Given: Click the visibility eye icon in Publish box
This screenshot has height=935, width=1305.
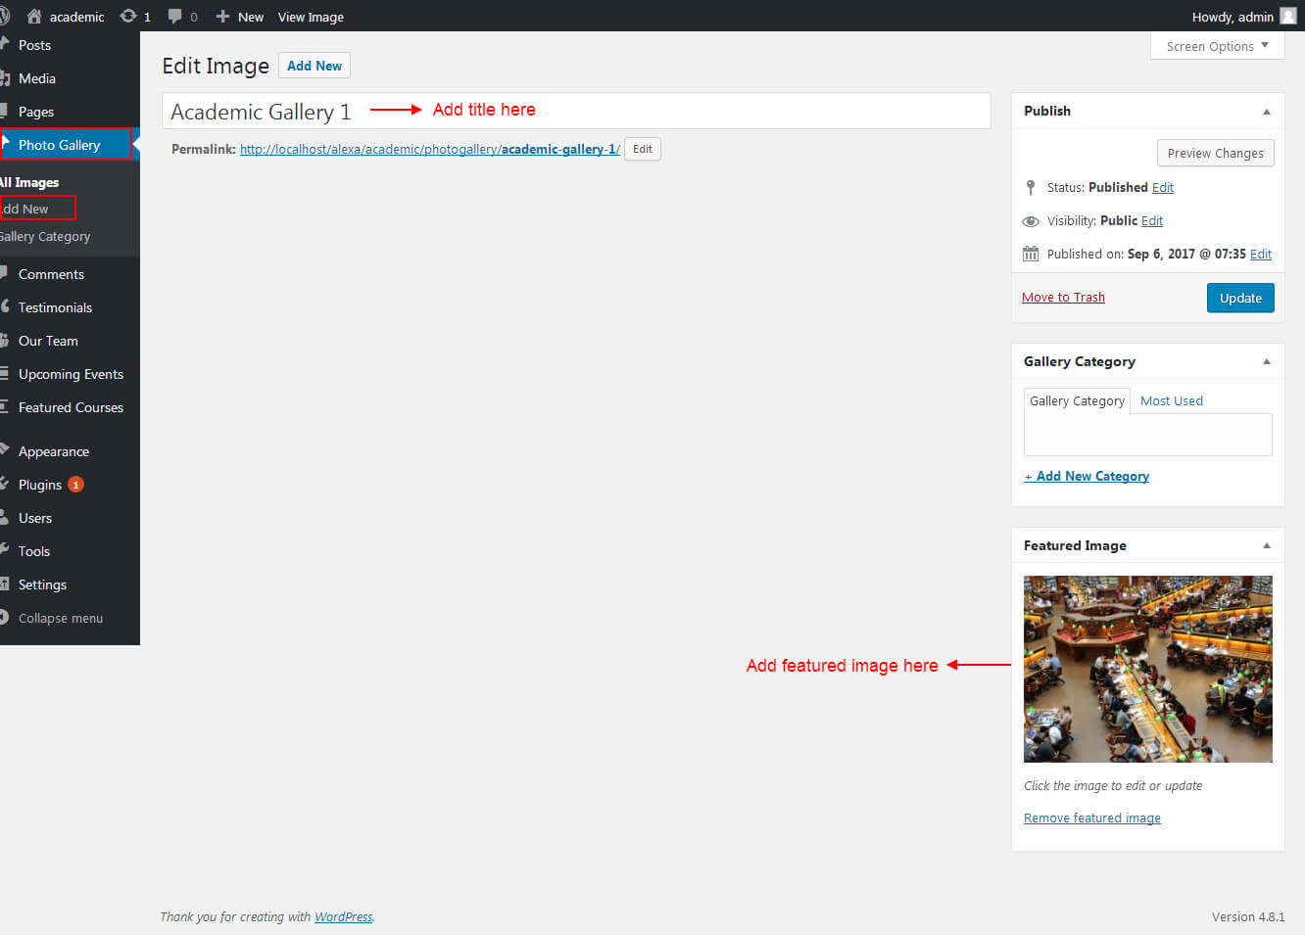Looking at the screenshot, I should click(x=1031, y=221).
